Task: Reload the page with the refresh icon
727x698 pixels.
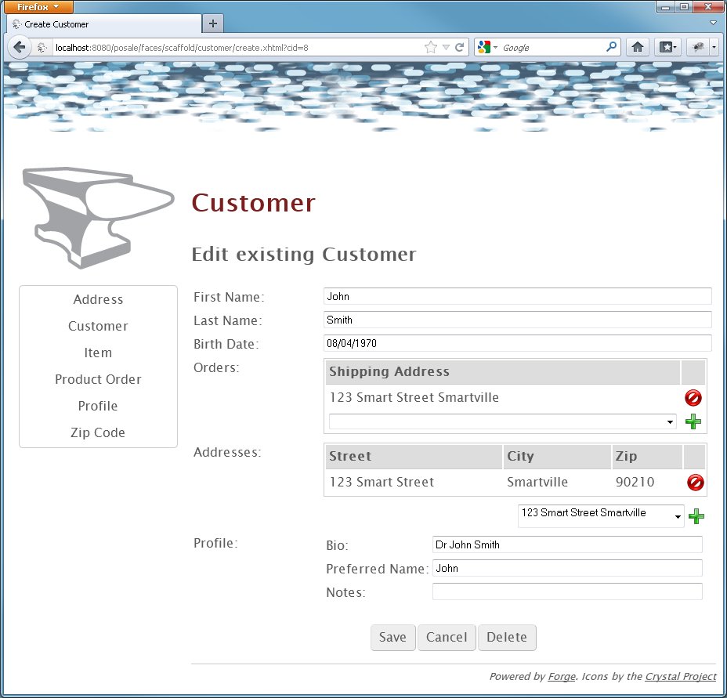Action: point(459,46)
